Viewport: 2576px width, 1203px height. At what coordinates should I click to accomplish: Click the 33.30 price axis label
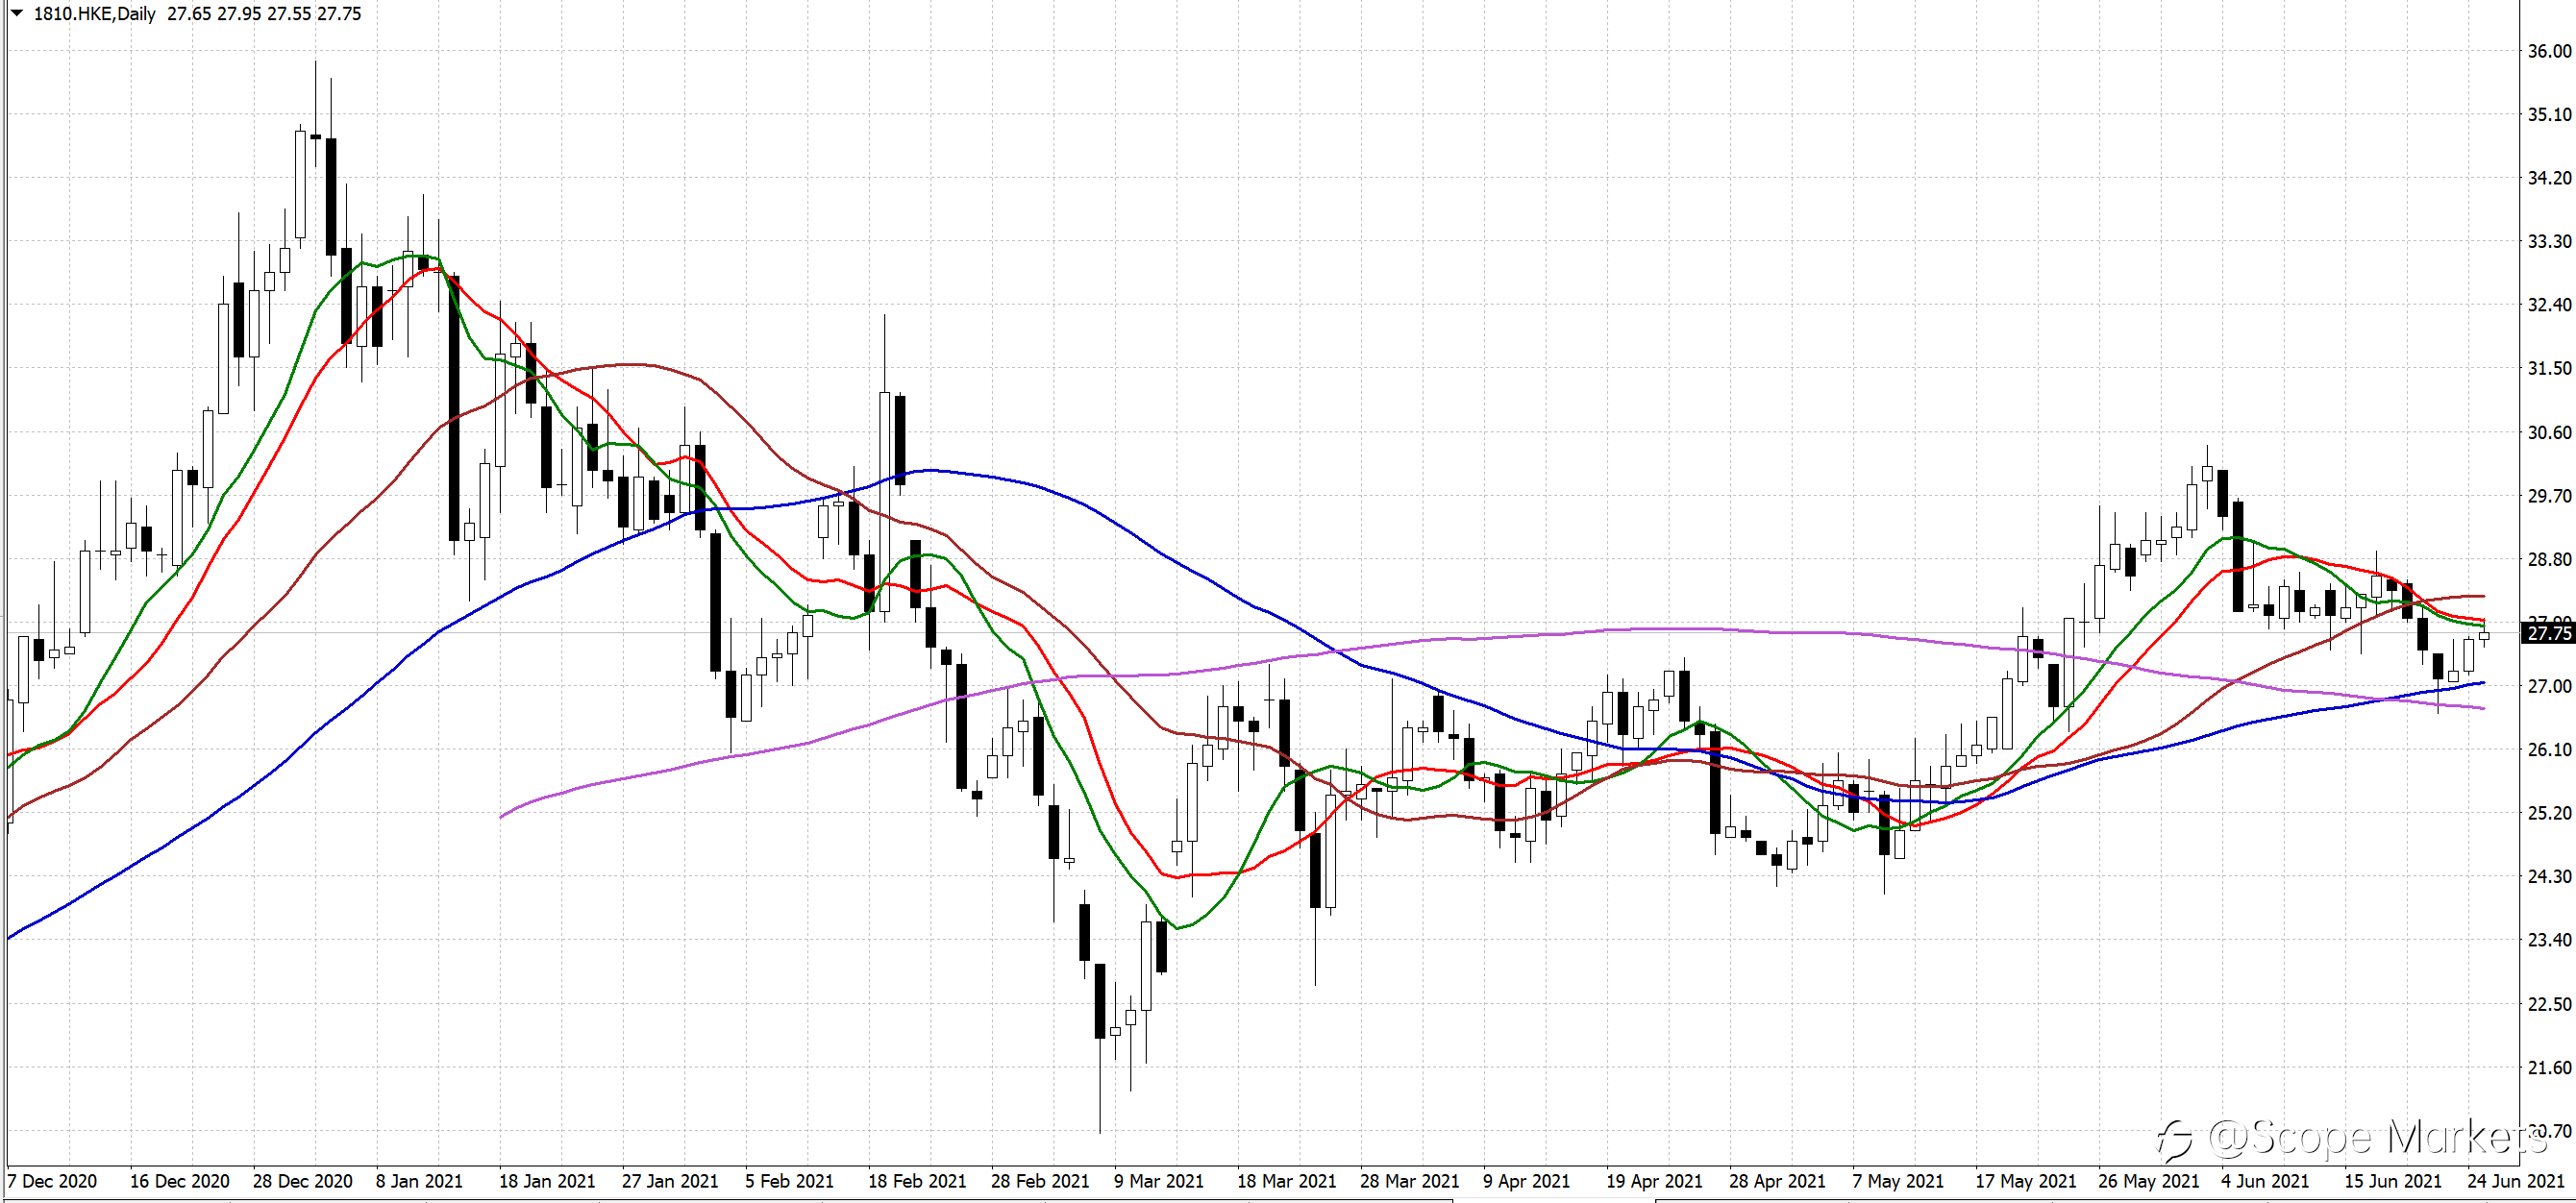pos(2549,242)
